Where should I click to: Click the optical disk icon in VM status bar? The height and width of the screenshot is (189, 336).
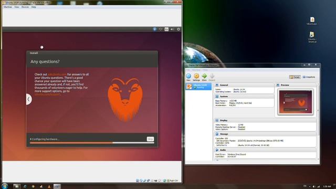tap(141, 181)
